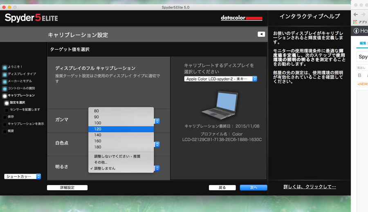
Task: Open the Apple Color LCD display selector
Action: 220,79
